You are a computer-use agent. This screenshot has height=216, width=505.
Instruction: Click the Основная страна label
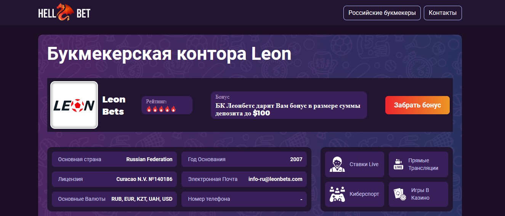(80, 159)
